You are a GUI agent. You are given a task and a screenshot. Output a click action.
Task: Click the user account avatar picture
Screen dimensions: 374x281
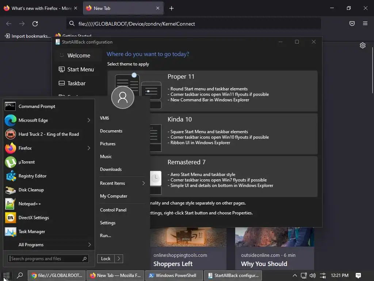click(123, 97)
